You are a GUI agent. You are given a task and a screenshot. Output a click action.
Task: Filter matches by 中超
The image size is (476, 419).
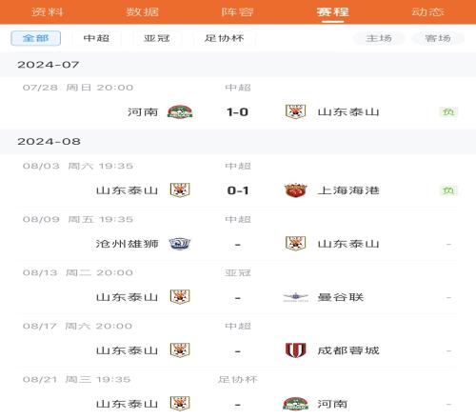click(x=96, y=38)
